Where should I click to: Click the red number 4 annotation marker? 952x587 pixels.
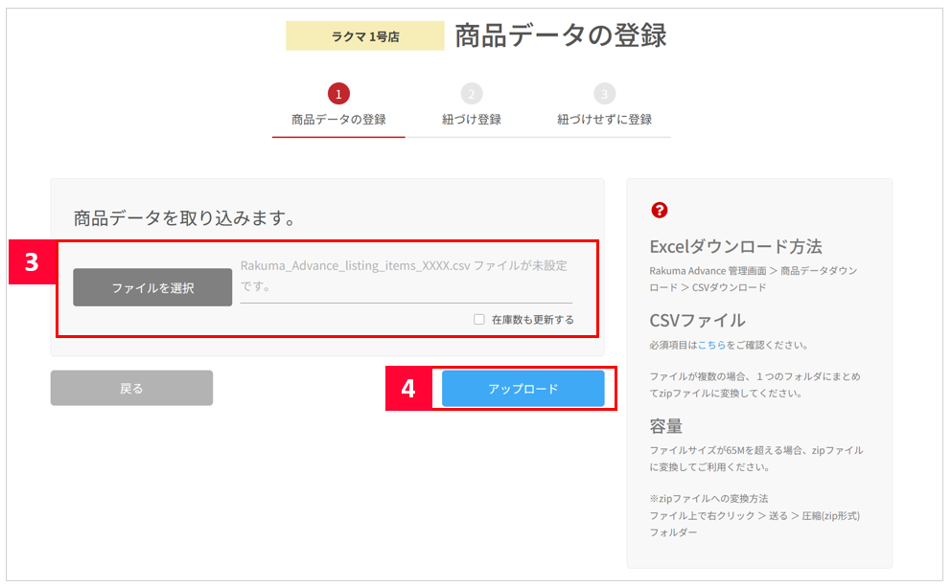pos(408,389)
